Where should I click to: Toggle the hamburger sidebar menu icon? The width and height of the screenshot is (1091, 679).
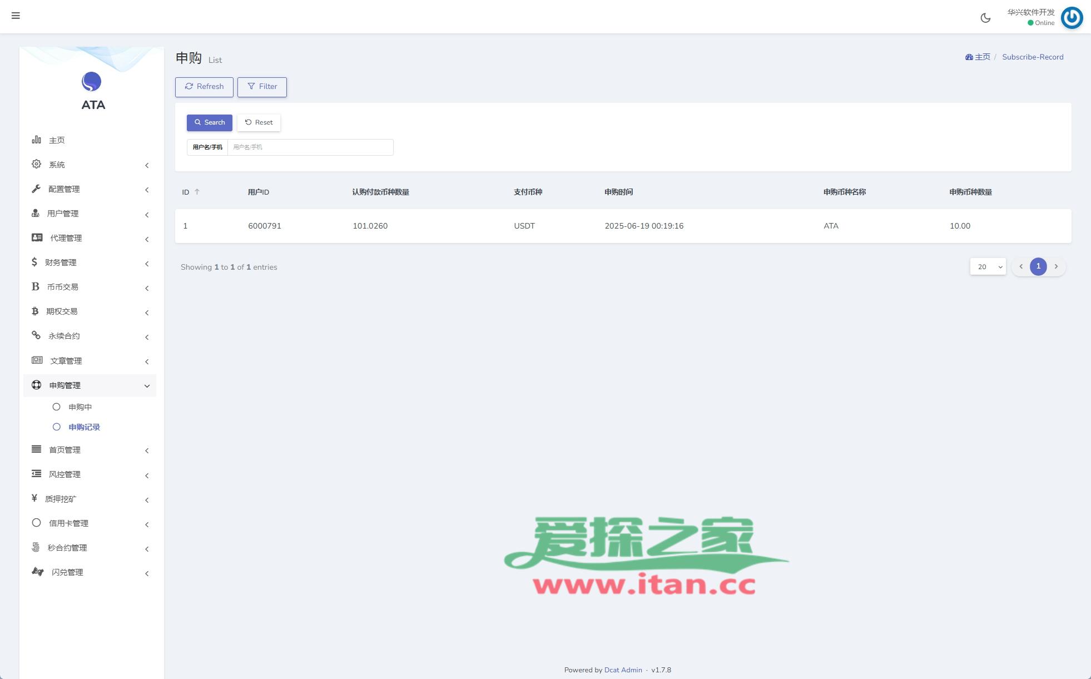[x=16, y=16]
